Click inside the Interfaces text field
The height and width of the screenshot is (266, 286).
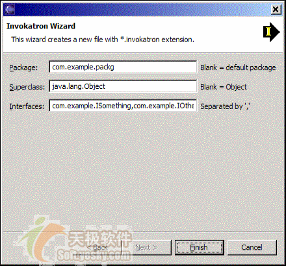tap(123, 106)
